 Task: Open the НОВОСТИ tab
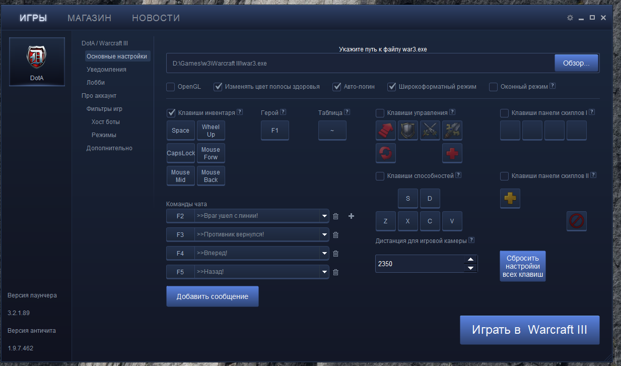tap(156, 18)
